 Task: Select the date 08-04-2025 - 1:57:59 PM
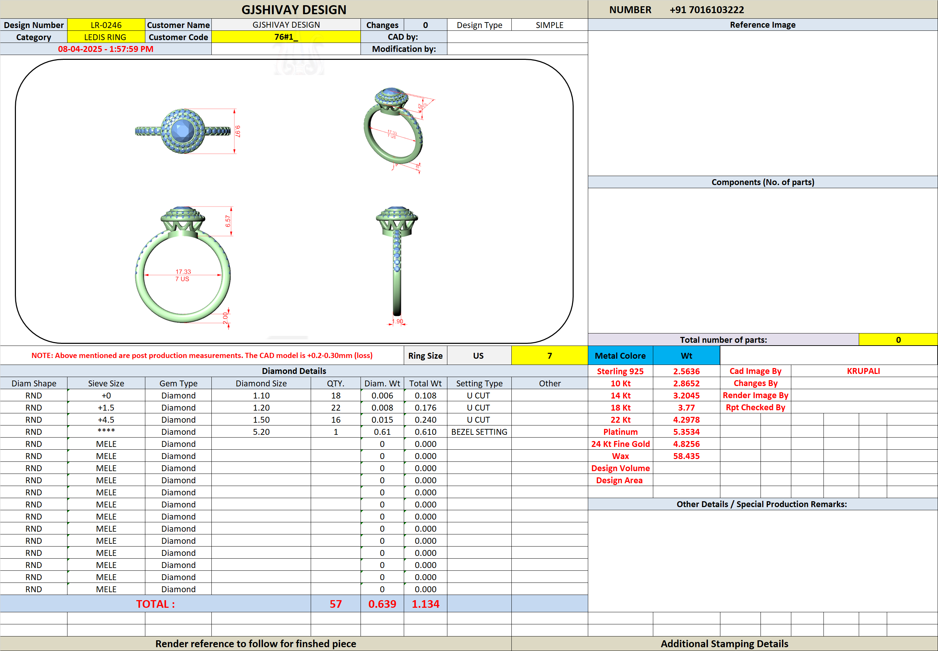[106, 49]
